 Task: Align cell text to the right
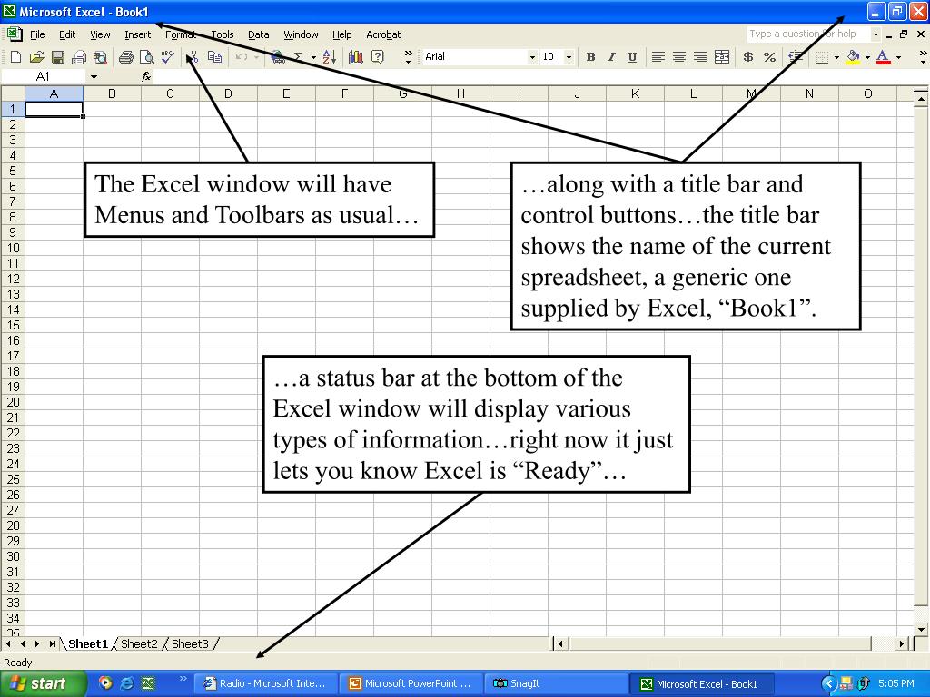coord(700,57)
